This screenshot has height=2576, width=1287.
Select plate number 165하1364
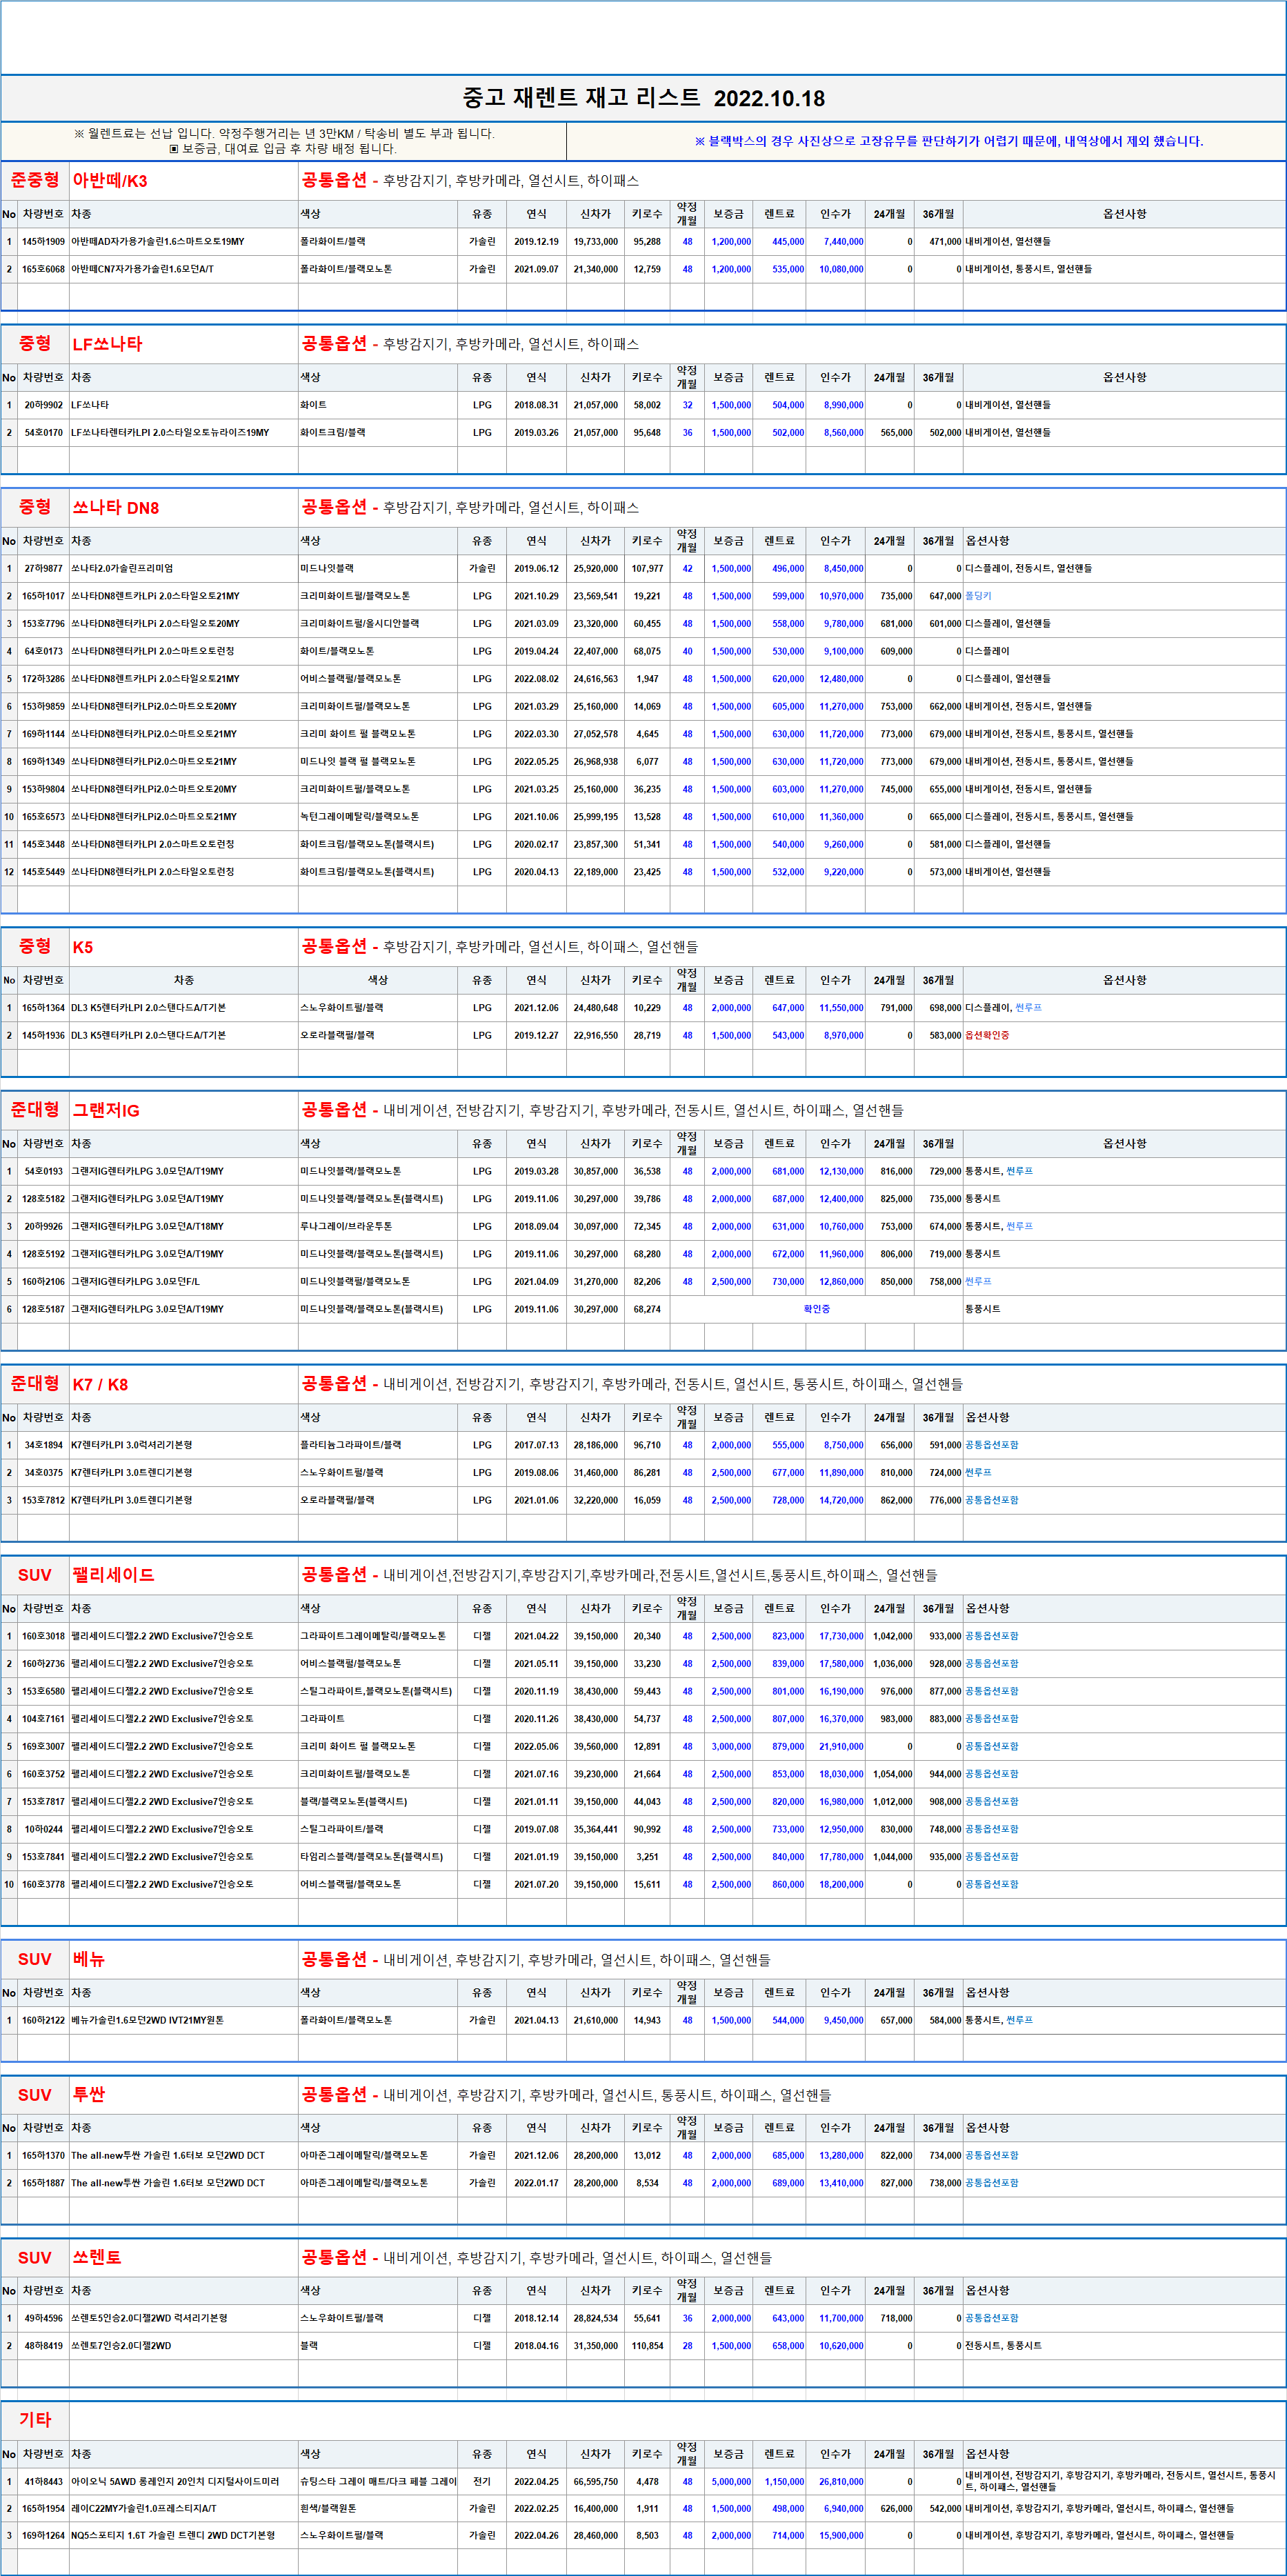point(43,1008)
